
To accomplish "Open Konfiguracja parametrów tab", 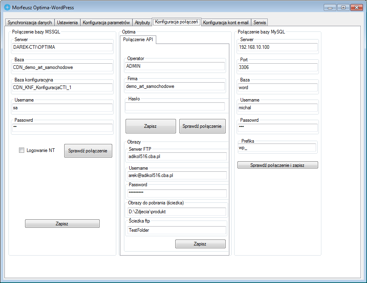I will pos(106,23).
